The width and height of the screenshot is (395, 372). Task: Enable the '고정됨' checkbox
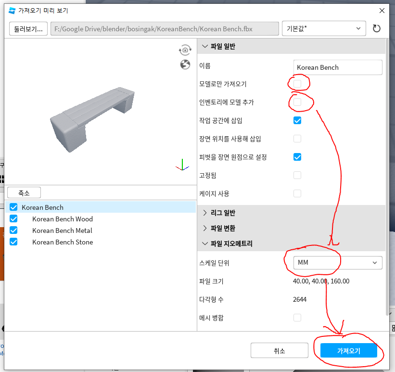pos(297,175)
